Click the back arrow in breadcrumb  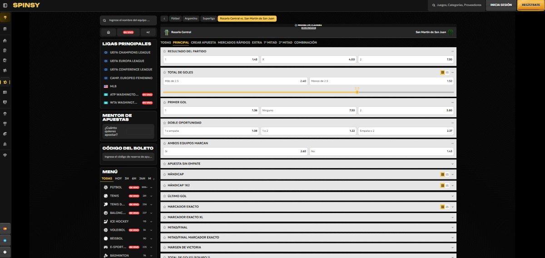[x=164, y=19]
